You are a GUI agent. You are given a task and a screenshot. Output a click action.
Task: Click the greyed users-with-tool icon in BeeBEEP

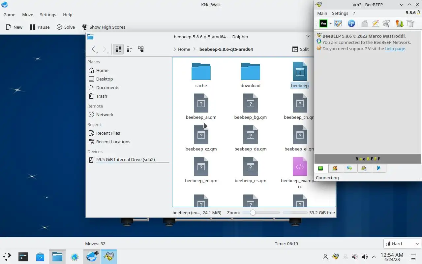[386, 23]
